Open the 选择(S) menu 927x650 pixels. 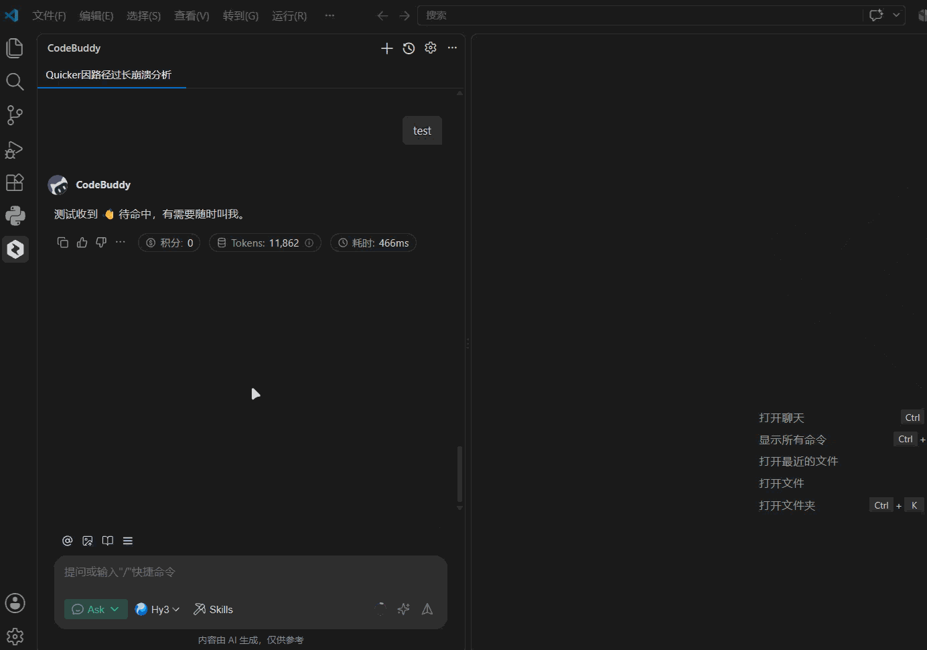point(143,15)
